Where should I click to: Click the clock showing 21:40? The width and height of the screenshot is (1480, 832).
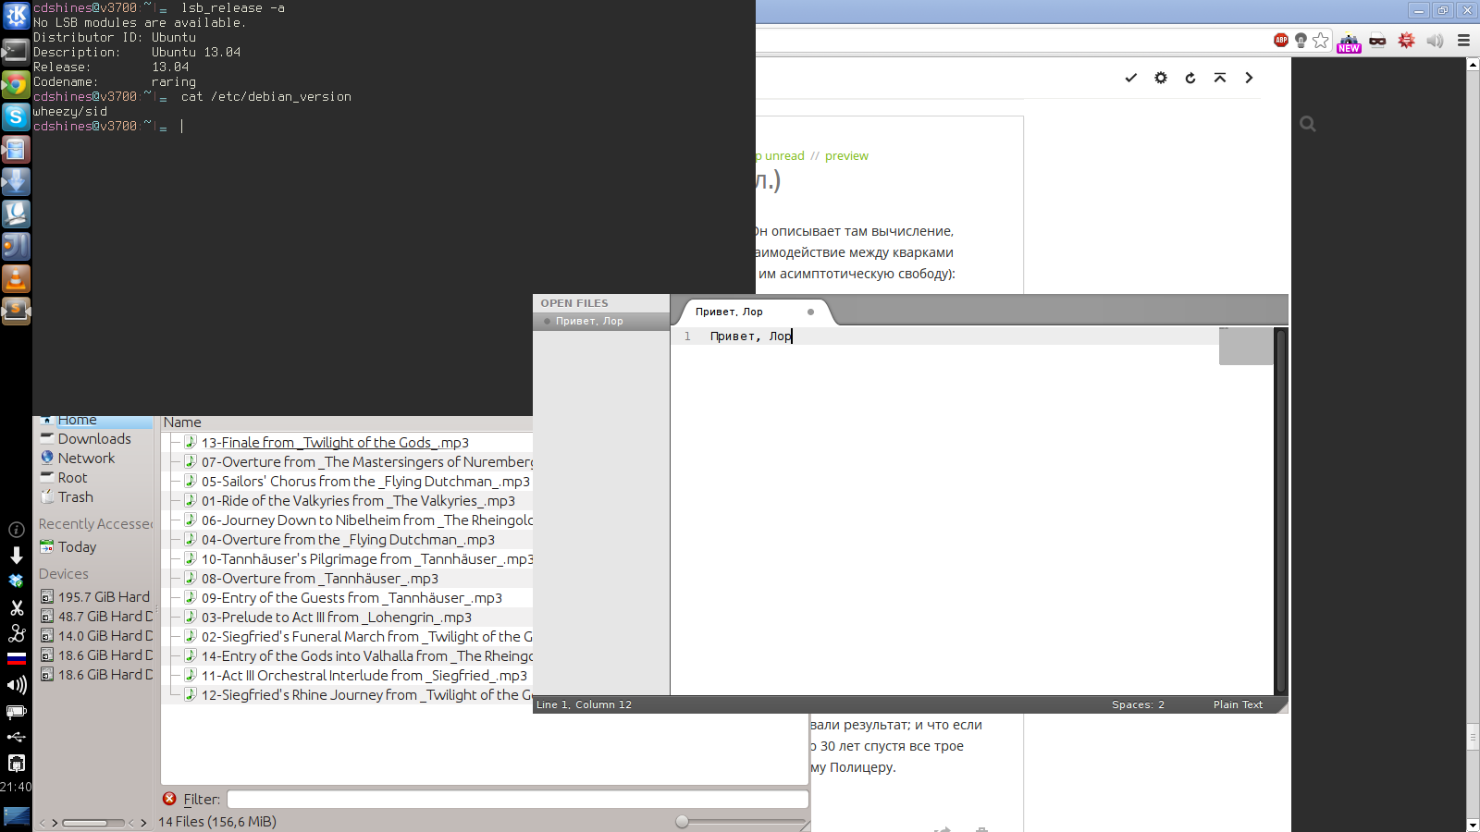16,787
